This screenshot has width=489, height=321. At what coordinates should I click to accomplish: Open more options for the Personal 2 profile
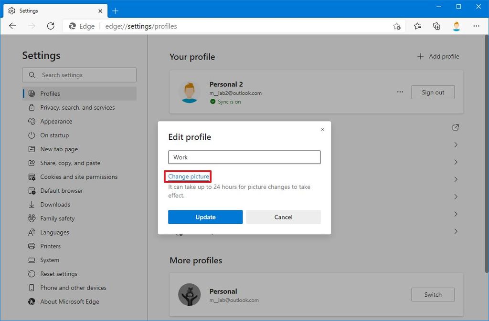point(400,92)
